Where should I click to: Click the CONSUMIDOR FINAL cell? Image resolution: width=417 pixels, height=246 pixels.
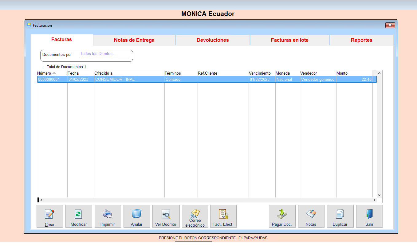click(x=129, y=79)
